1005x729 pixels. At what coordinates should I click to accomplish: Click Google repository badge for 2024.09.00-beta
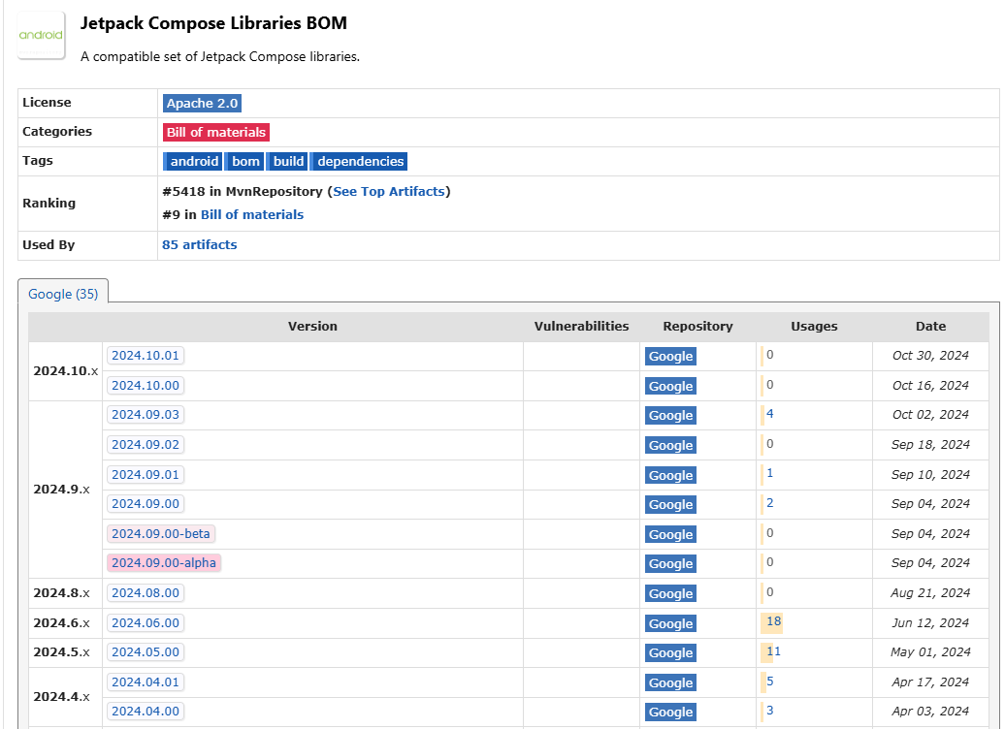670,534
